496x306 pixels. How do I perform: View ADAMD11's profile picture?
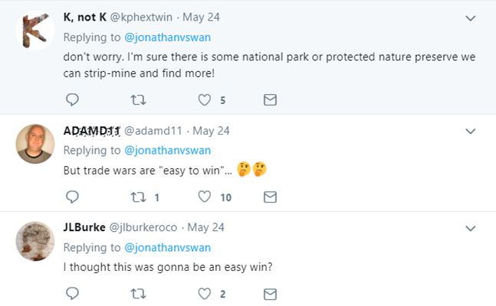point(34,143)
